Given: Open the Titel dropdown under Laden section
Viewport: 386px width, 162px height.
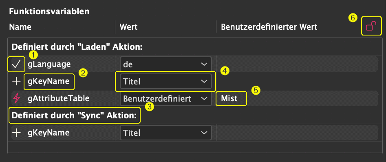Looking at the screenshot, I should click(165, 81).
